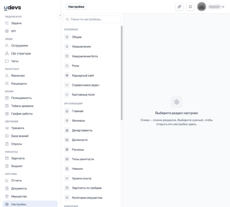Screen dimensions: 230x207
Task: Click the Кастомные поля braces icon
Action: (x=67, y=95)
